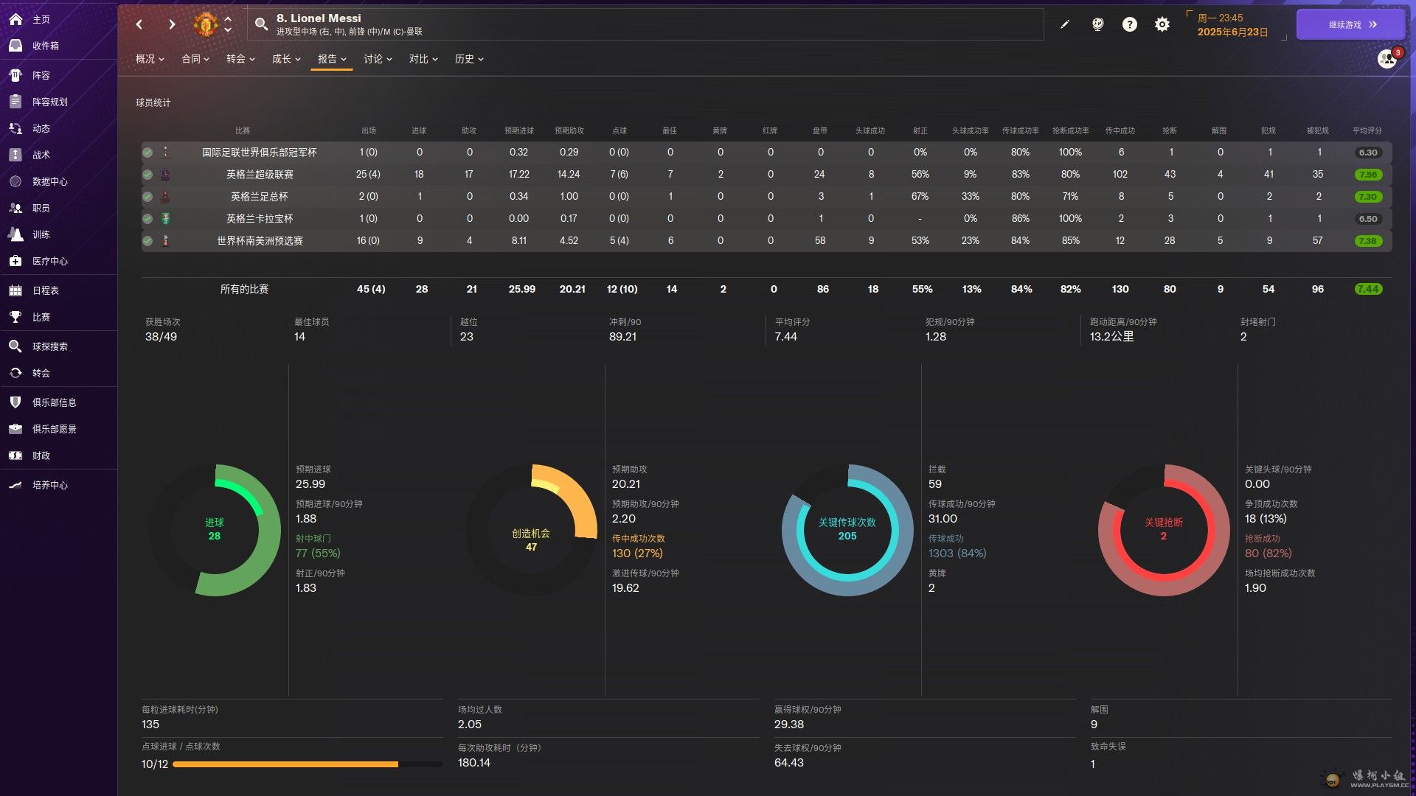Screen dimensions: 1416x796
Task: Expand the 转会 dropdown in player tabs
Action: 240,59
